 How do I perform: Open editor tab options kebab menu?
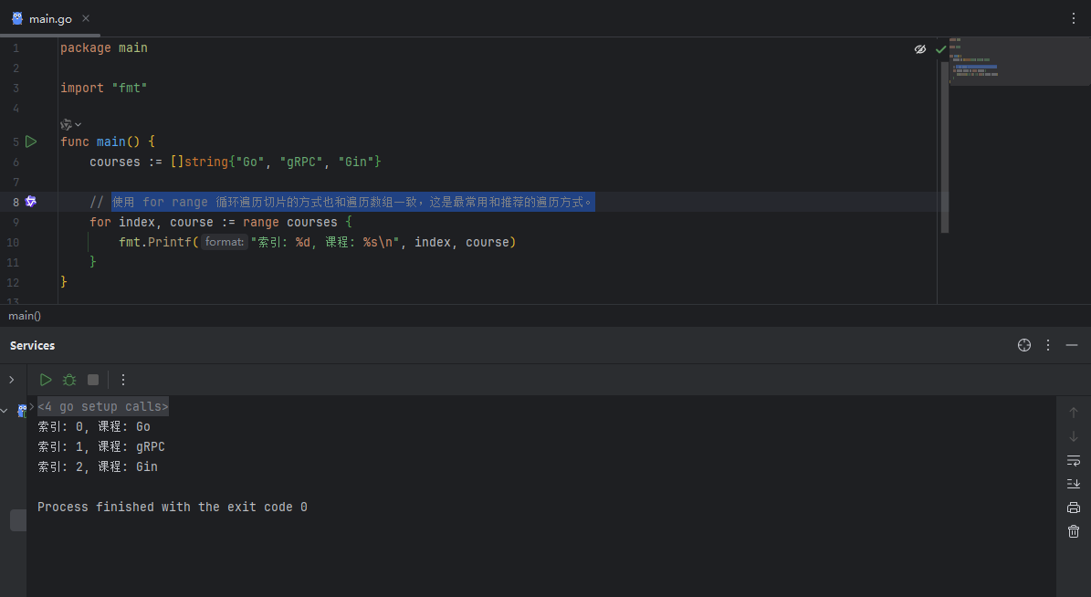coord(1074,18)
